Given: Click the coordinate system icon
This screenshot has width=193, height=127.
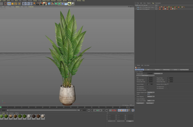Looking at the screenshot, I should [x=34, y=4].
